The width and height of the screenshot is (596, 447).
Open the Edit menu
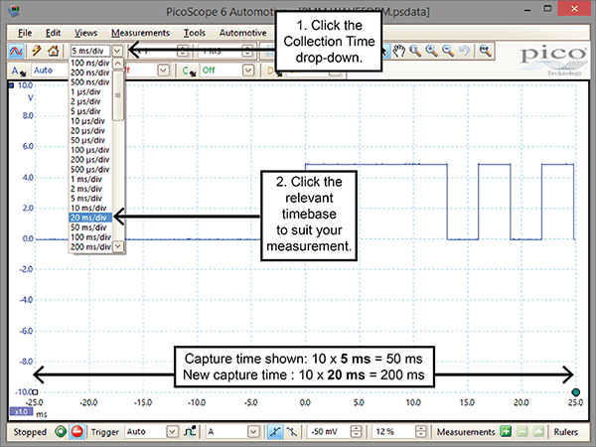click(53, 33)
